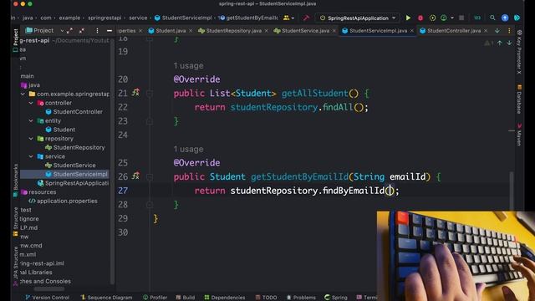Open TODO tool window

click(x=266, y=298)
